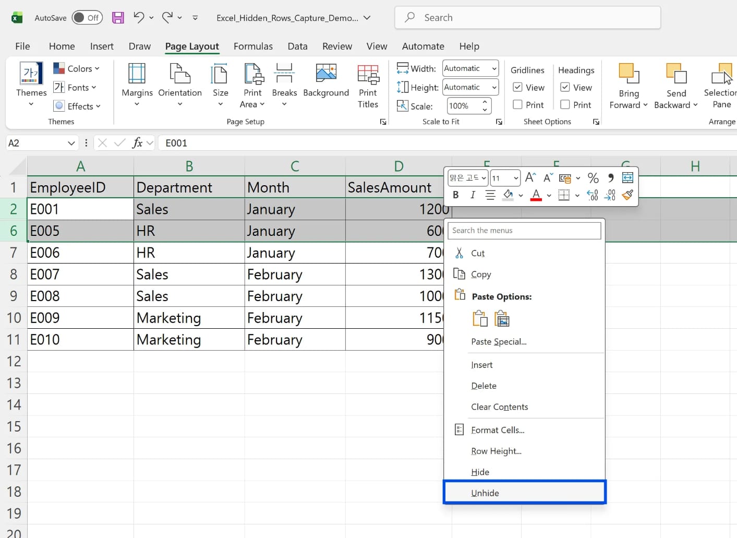Screen dimensions: 737x538
Task: Open the Width dropdown in Scale to Fit
Action: coord(493,68)
